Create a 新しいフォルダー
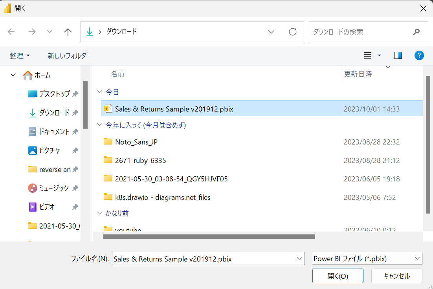 pos(70,55)
